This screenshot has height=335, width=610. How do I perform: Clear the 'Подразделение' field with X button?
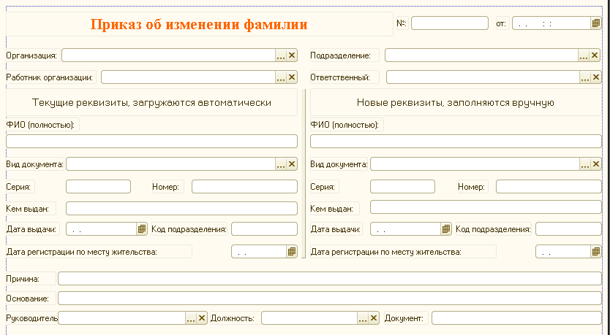point(596,55)
